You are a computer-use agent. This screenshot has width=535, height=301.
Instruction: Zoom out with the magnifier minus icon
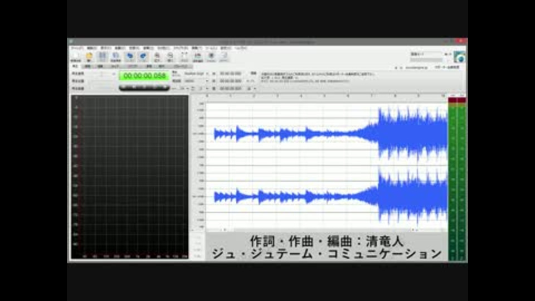pos(171,57)
